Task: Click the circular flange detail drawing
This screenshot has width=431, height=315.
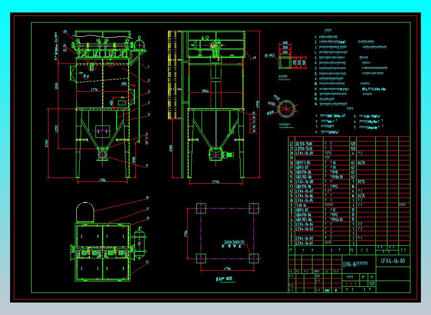Action: (286, 109)
